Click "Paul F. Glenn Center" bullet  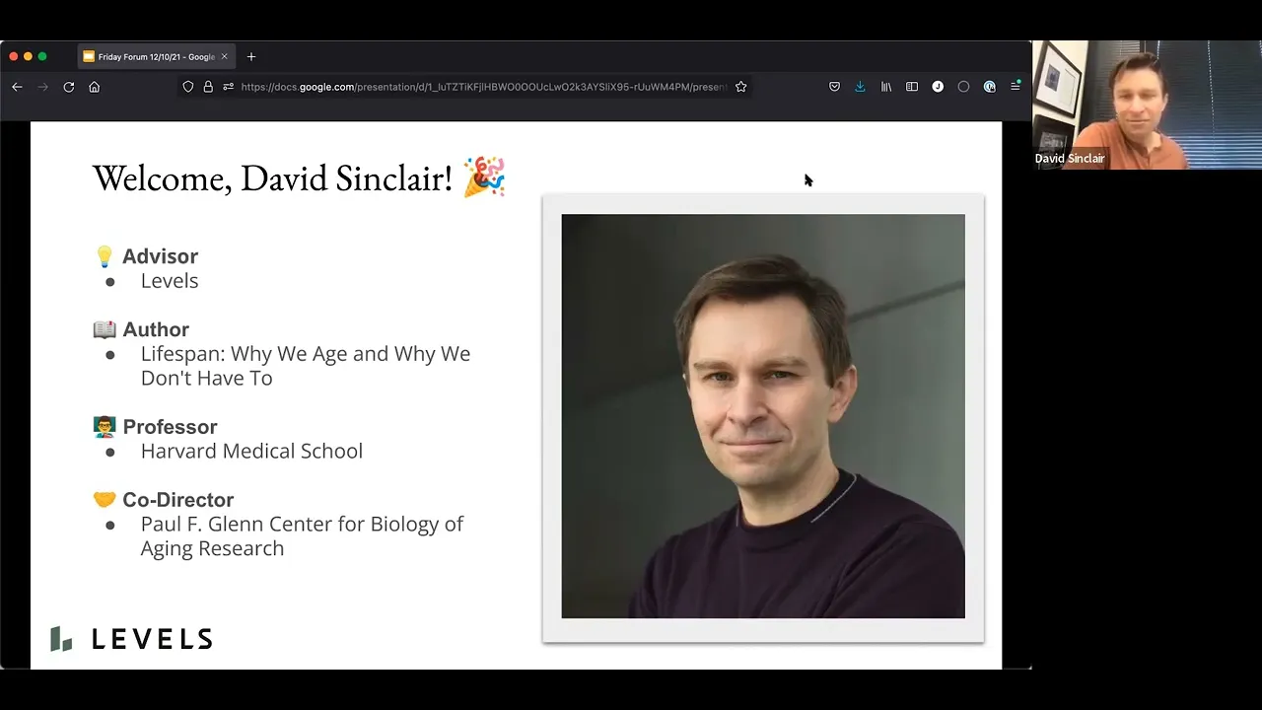click(302, 536)
